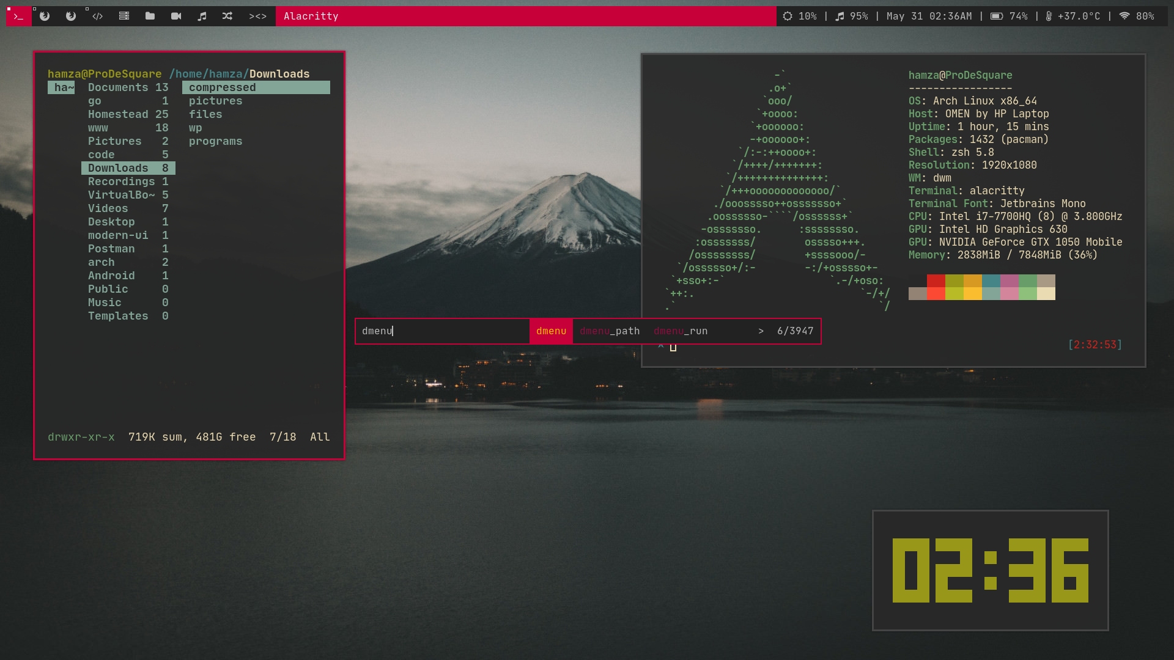Open the video camera workspace icon
Viewport: 1174px width, 660px height.
176,16
